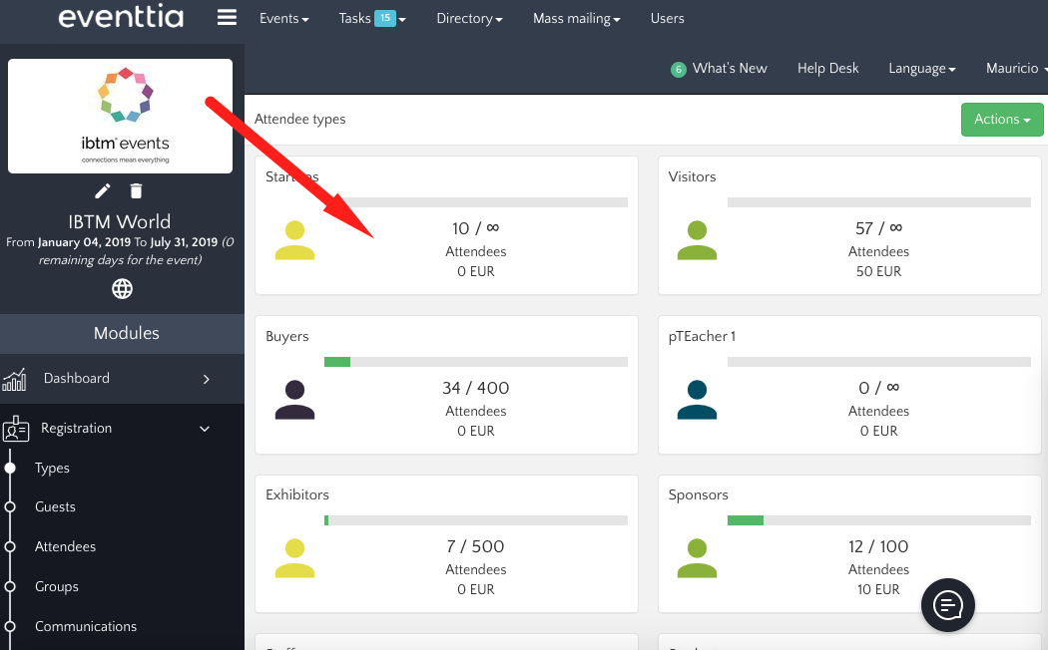Image resolution: width=1048 pixels, height=650 pixels.
Task: Click the hamburger menu icon
Action: click(227, 18)
